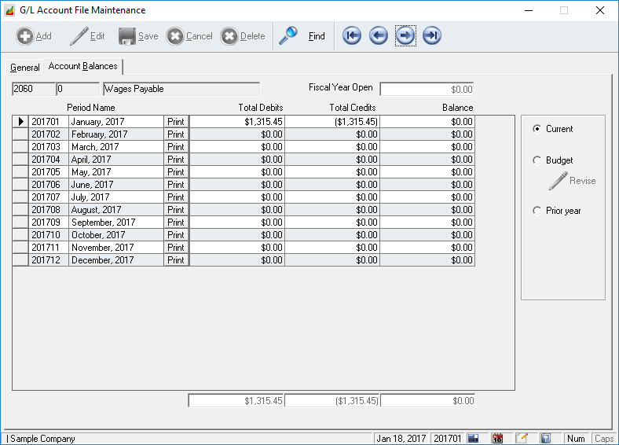The height and width of the screenshot is (445, 619).
Task: Select the row marker for 201701
Action: tap(20, 122)
